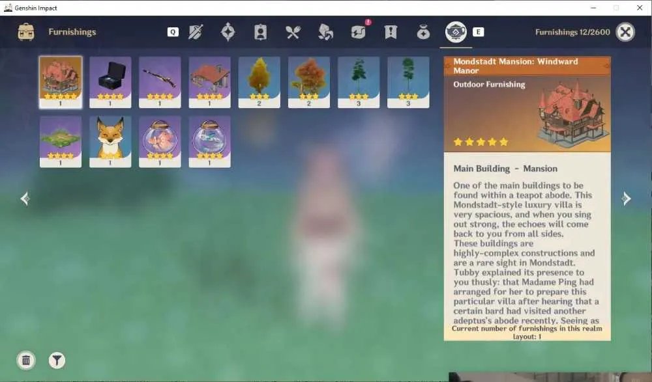Click the backpack inventory icon
Image resolution: width=652 pixels, height=382 pixels.
pyautogui.click(x=26, y=32)
